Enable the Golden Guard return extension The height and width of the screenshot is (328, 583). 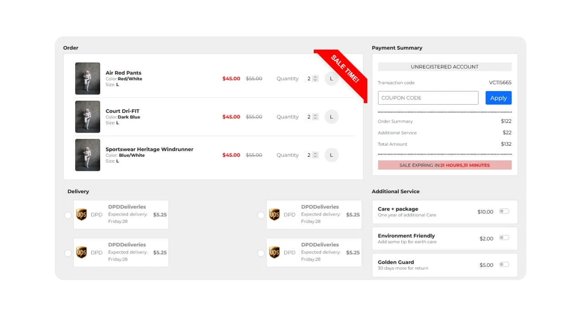click(x=504, y=264)
